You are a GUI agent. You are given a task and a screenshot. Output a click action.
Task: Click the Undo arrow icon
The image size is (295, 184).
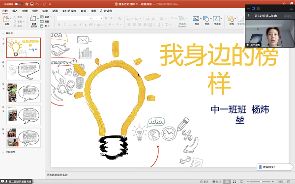[x=37, y=4]
